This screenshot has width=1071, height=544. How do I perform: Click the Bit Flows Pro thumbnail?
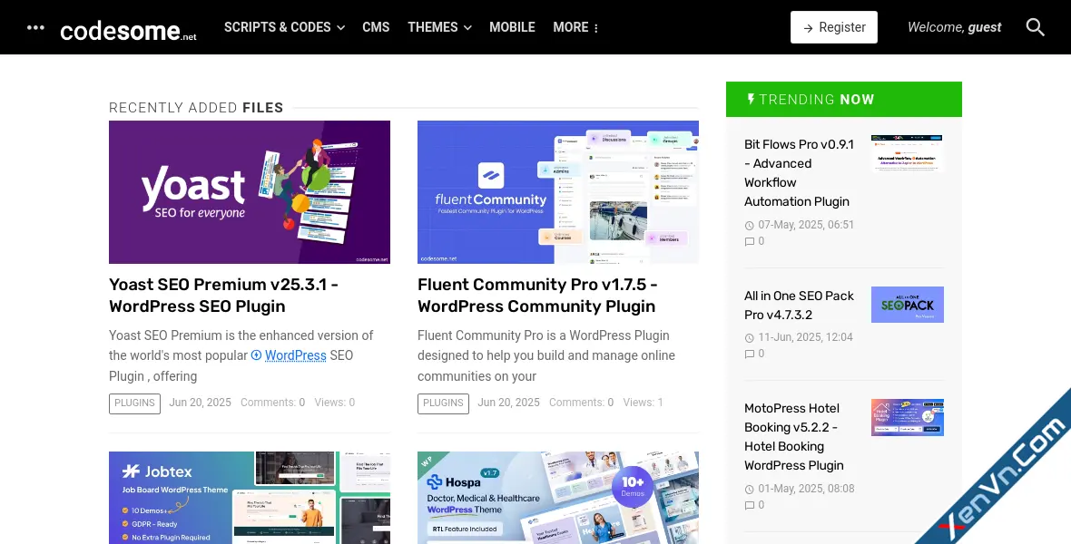tap(907, 153)
